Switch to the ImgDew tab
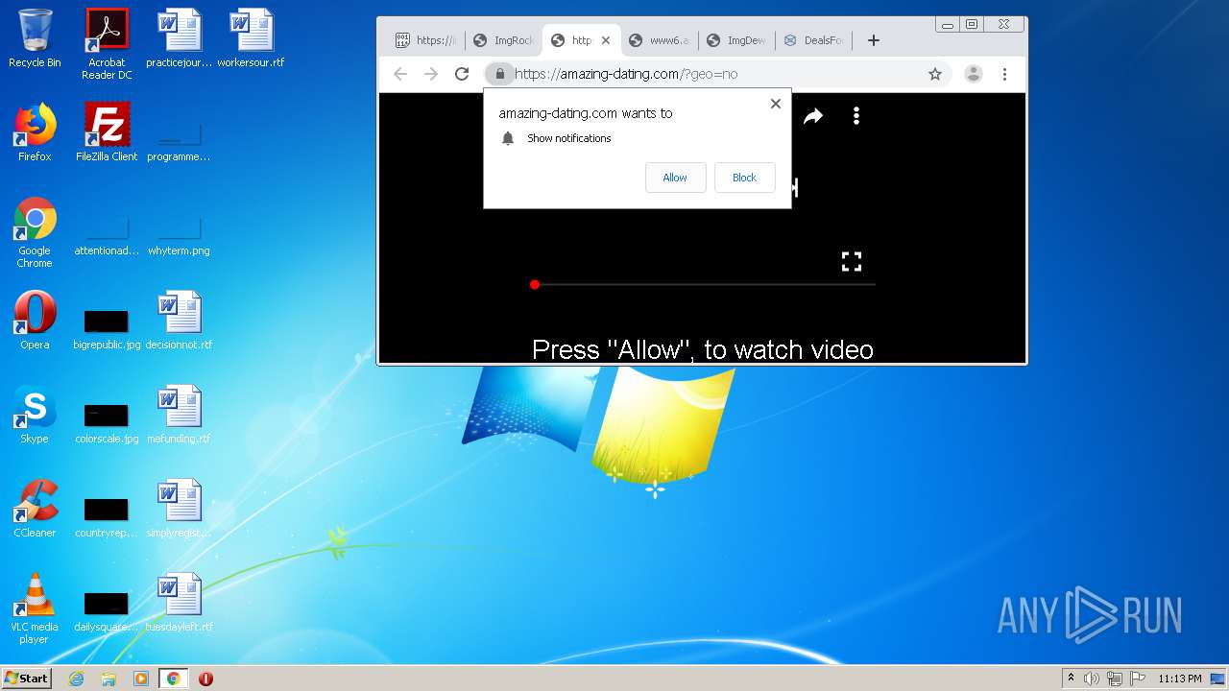Screen dimensions: 1229x691 (x=737, y=40)
